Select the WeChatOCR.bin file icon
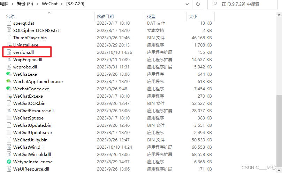The width and height of the screenshot is (282, 173). coord(9,103)
